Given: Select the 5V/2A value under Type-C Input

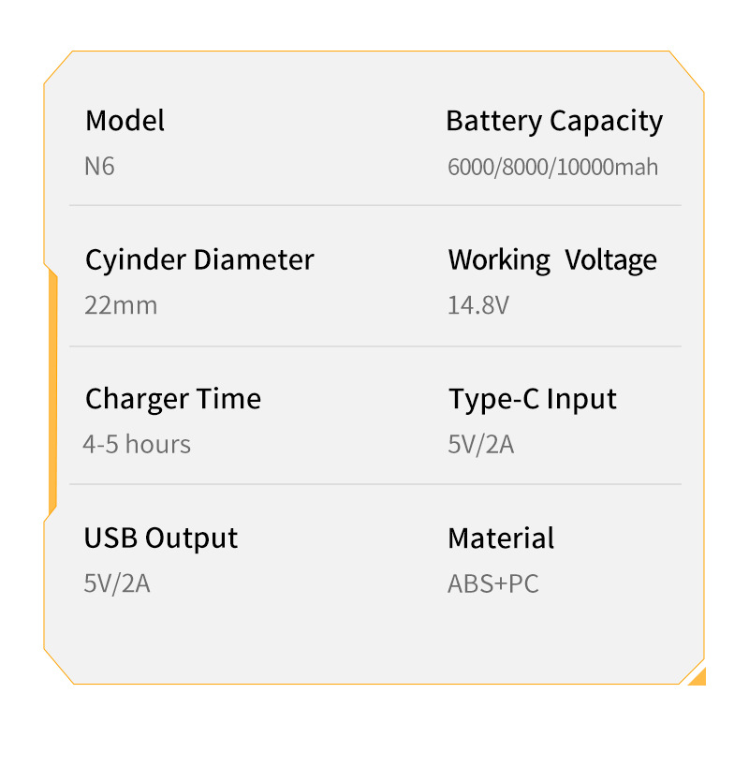Looking at the screenshot, I should tap(480, 444).
